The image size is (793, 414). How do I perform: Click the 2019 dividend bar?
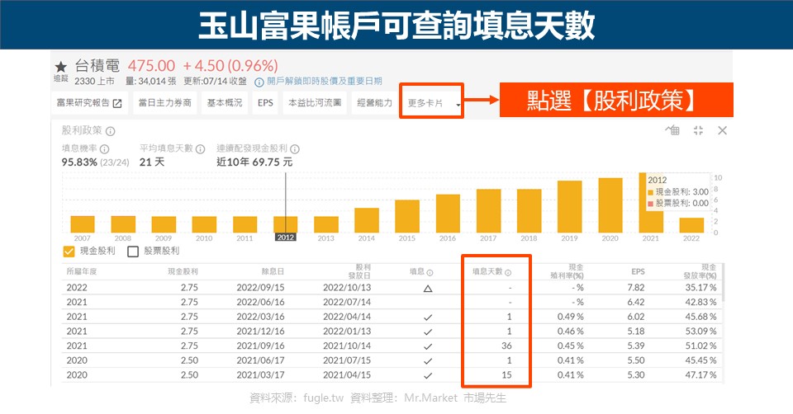pyautogui.click(x=569, y=206)
